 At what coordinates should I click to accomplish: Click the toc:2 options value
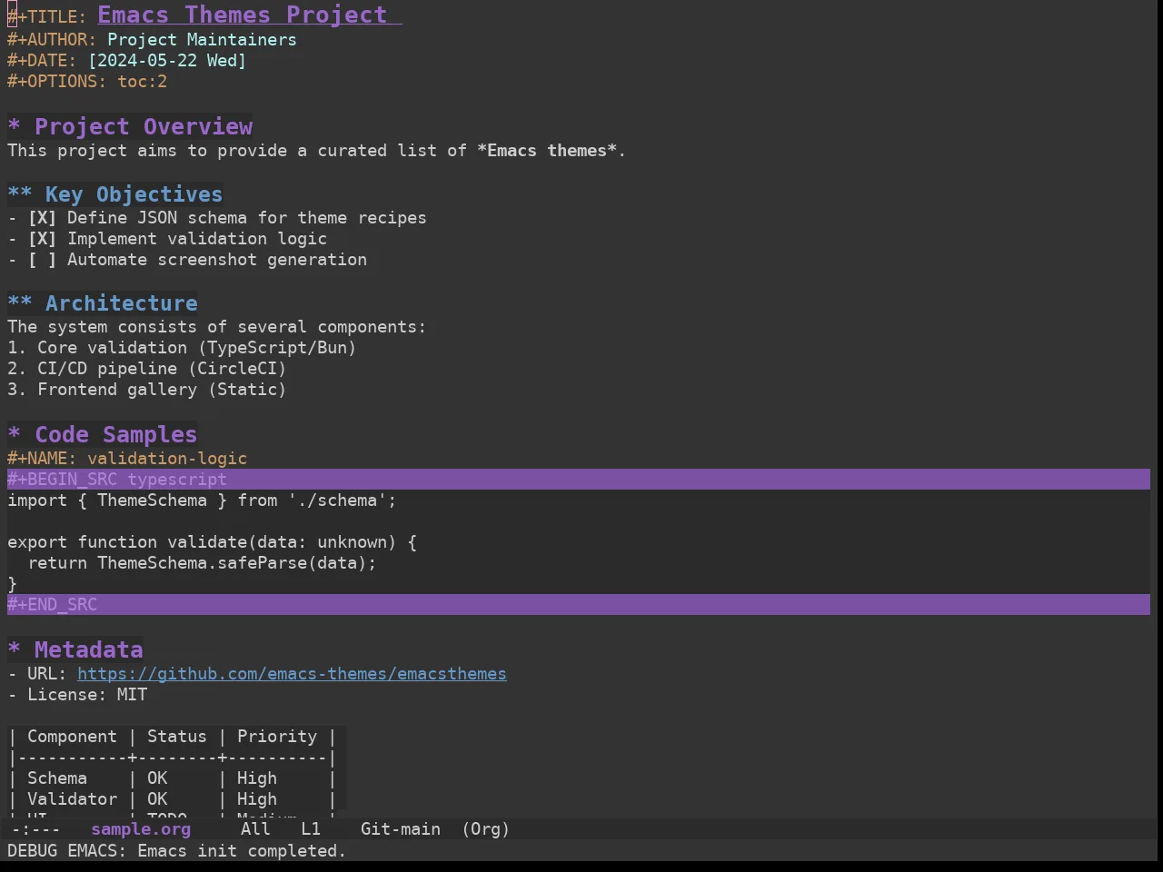point(143,82)
